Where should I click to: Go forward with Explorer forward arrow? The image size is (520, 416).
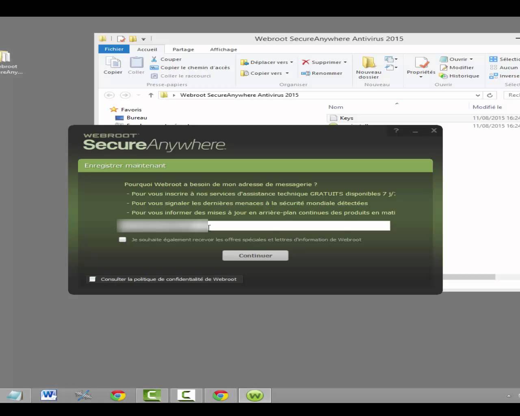click(x=125, y=95)
